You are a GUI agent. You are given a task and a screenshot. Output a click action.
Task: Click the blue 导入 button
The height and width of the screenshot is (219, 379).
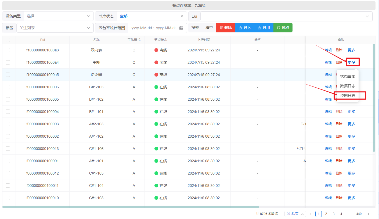click(x=245, y=28)
